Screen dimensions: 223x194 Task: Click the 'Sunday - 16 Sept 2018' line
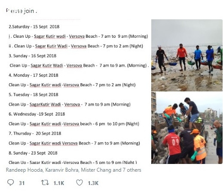(32, 56)
